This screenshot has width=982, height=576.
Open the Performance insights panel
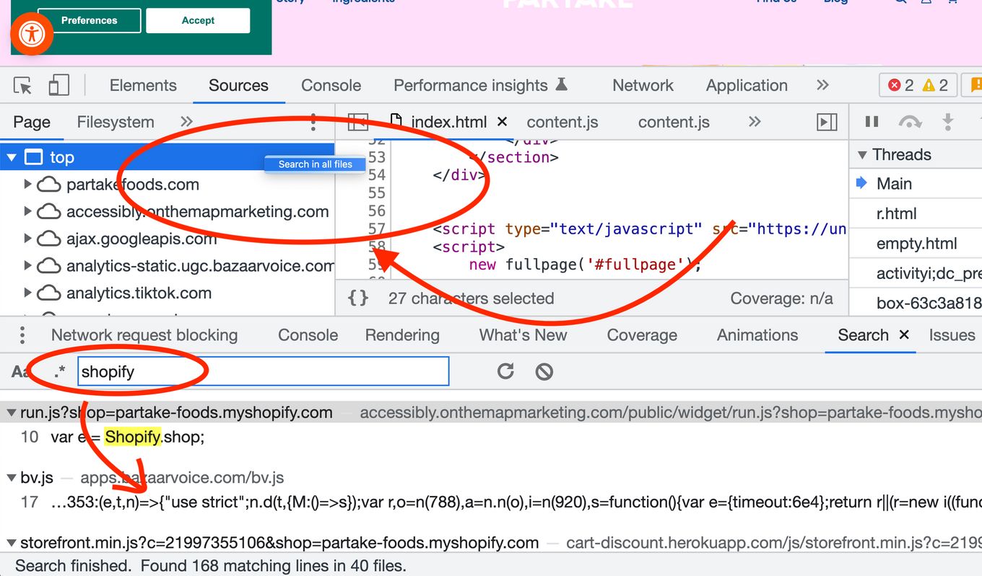coord(480,85)
